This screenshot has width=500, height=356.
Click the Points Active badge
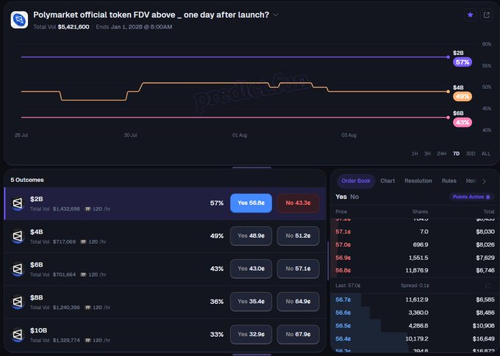[x=471, y=197]
